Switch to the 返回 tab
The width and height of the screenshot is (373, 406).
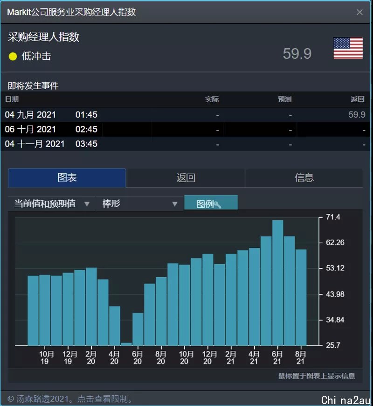click(186, 178)
